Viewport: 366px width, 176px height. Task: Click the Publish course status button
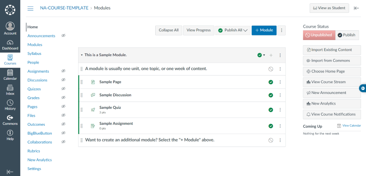(347, 35)
